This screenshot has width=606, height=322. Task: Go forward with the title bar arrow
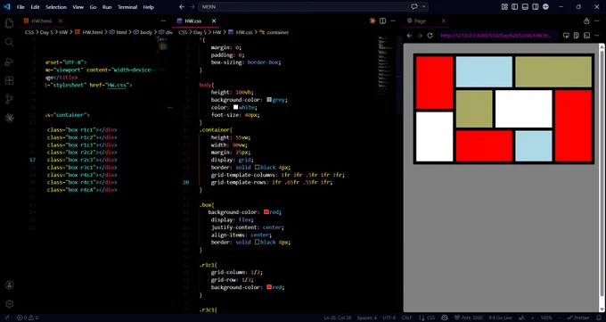(192, 7)
